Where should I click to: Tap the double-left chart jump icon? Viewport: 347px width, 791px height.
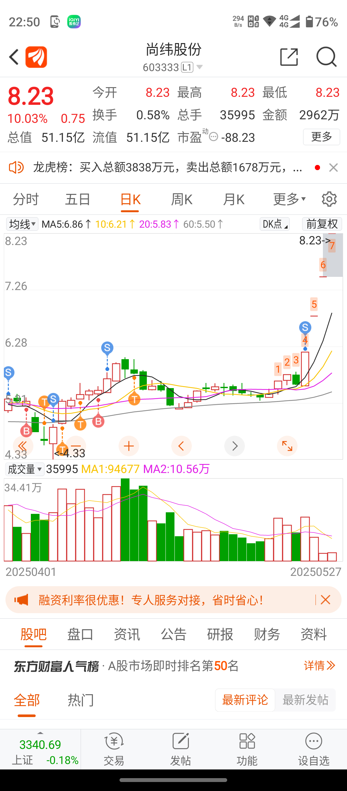coord(23,446)
